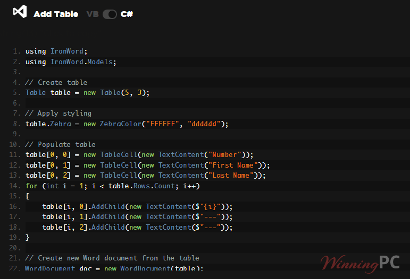Screen dimensions: 410x279
Task: Click code line 'using IronWord;'
Action: pos(56,51)
